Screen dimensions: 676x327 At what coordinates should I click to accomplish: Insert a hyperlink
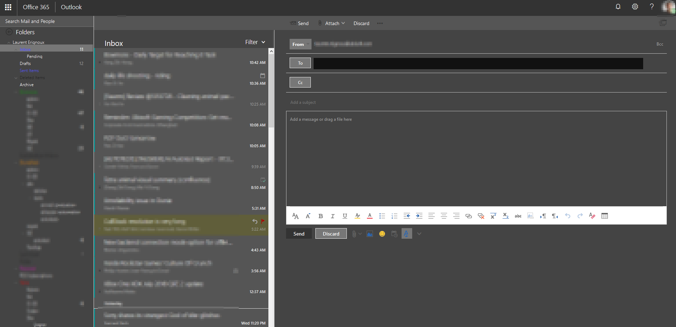(x=469, y=216)
